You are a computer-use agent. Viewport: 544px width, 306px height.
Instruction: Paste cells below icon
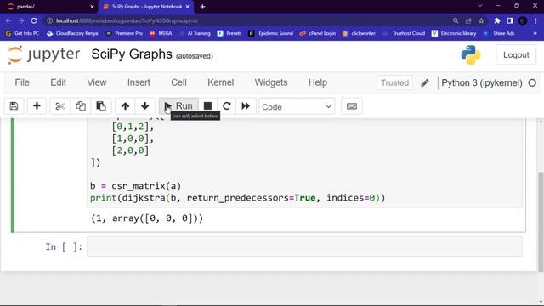[101, 106]
